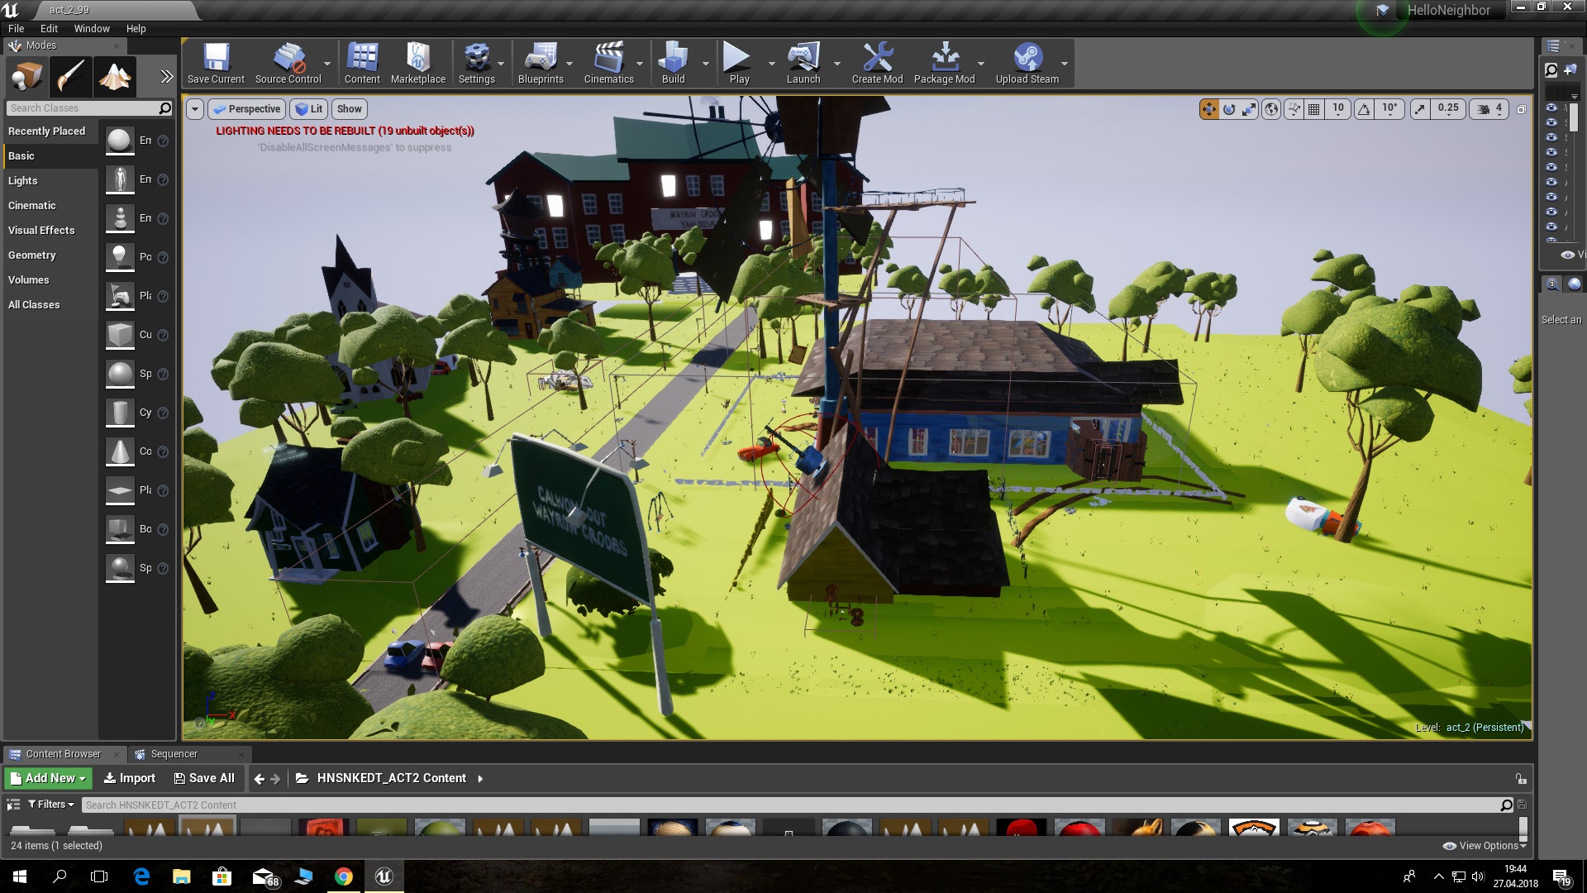The width and height of the screenshot is (1587, 893).
Task: Click the Import button
Action: click(130, 778)
